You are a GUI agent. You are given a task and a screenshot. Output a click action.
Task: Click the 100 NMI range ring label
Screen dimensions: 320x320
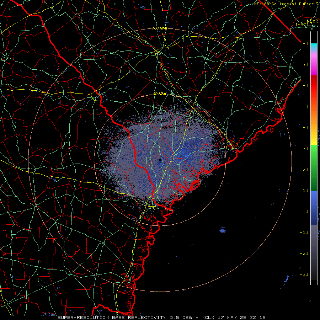[160, 28]
